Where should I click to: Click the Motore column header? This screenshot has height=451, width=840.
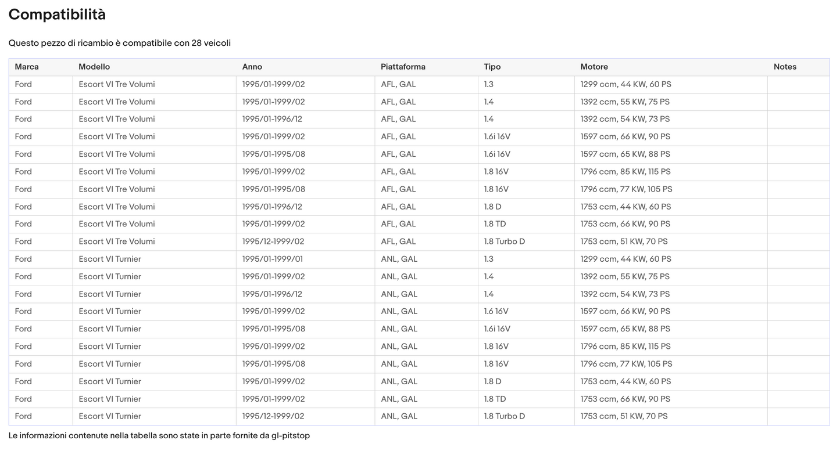(594, 67)
